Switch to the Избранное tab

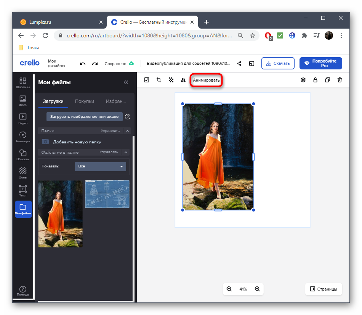(x=116, y=101)
